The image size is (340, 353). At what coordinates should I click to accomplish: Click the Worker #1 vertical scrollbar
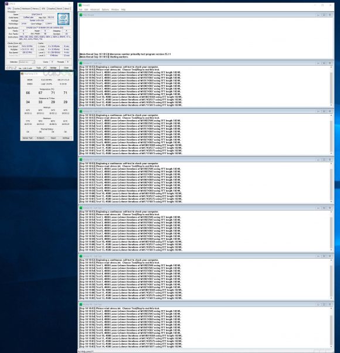pyautogui.click(x=331, y=86)
